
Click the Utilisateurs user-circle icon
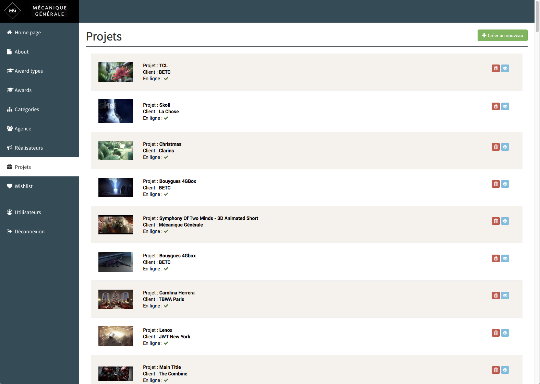point(10,212)
